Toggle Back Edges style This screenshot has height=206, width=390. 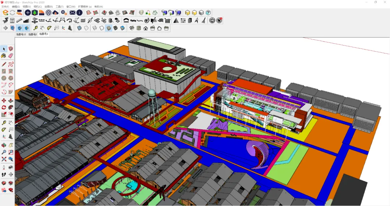(x=86, y=28)
